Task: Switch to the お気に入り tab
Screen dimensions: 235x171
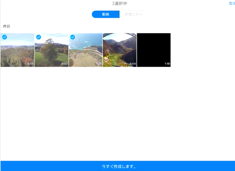Action: pos(133,14)
